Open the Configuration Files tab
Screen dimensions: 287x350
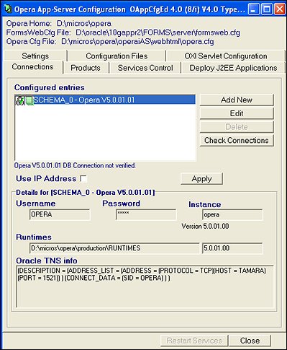pos(117,56)
